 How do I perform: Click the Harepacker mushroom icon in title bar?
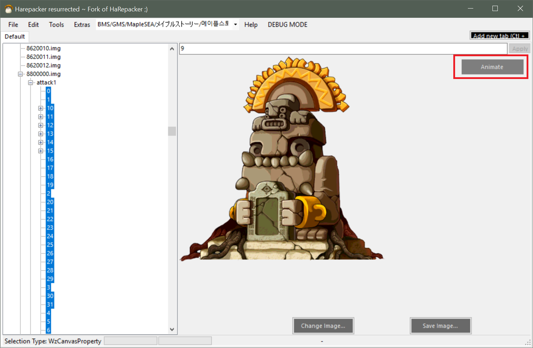(8, 9)
